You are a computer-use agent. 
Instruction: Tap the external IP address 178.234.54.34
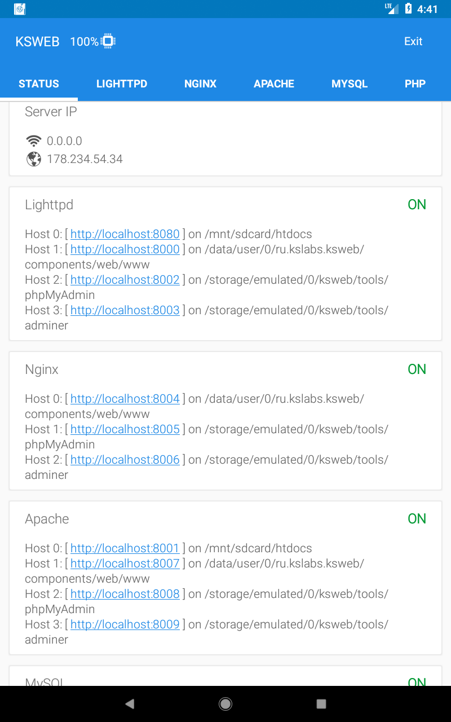click(85, 159)
